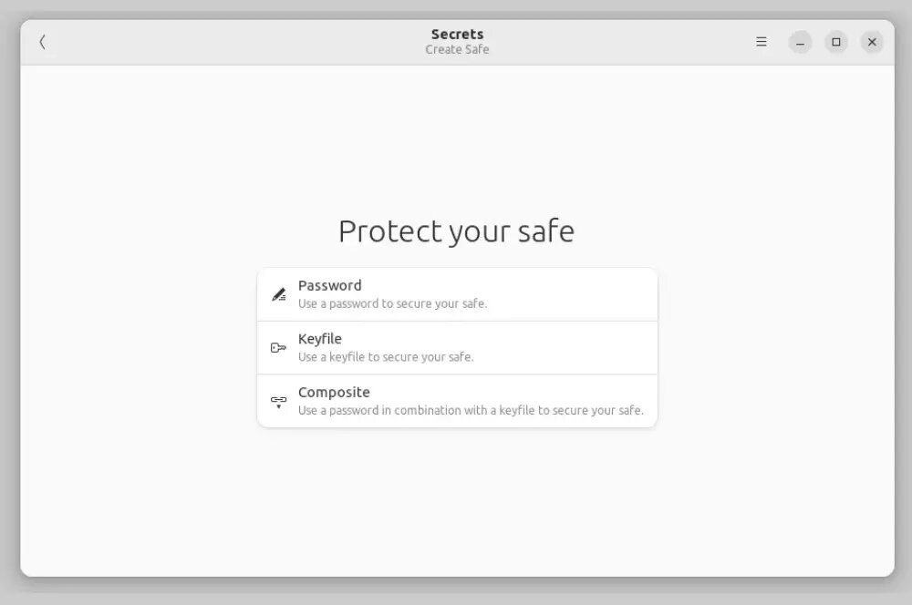Close the Secrets window

[872, 42]
